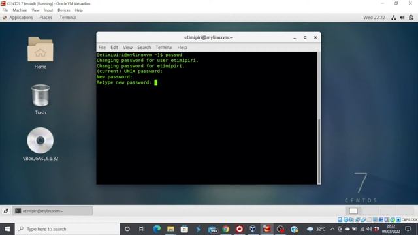Open the help question-mark taskbar icon
The height and width of the screenshot is (235, 418).
[x=295, y=229]
